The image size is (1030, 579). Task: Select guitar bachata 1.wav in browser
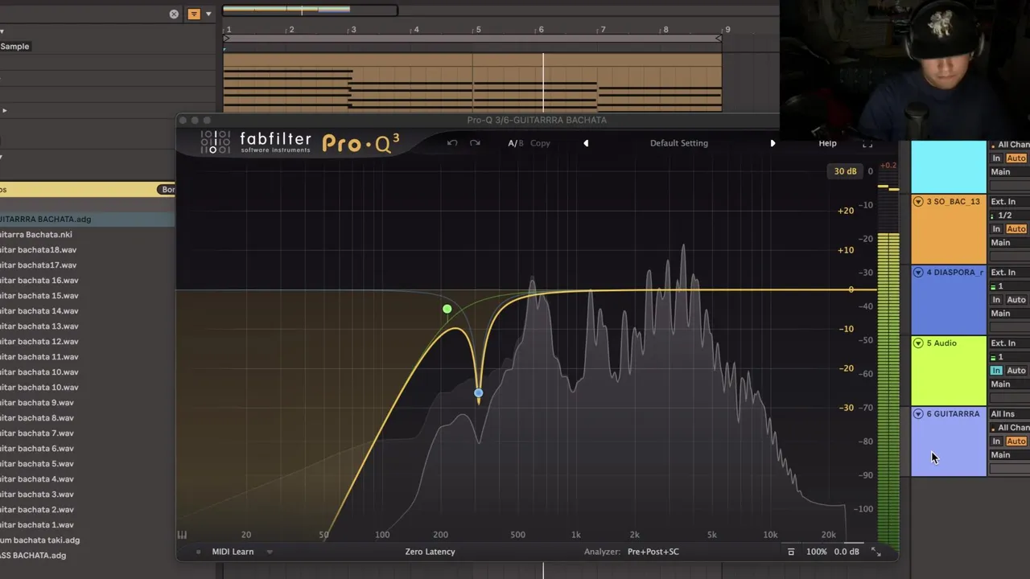[36, 525]
